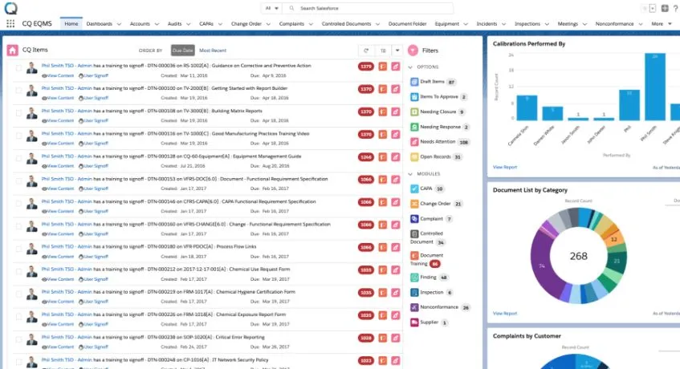This screenshot has width=680, height=369.
Task: Check the DTN-000100 item checkbox
Action: [x=18, y=91]
